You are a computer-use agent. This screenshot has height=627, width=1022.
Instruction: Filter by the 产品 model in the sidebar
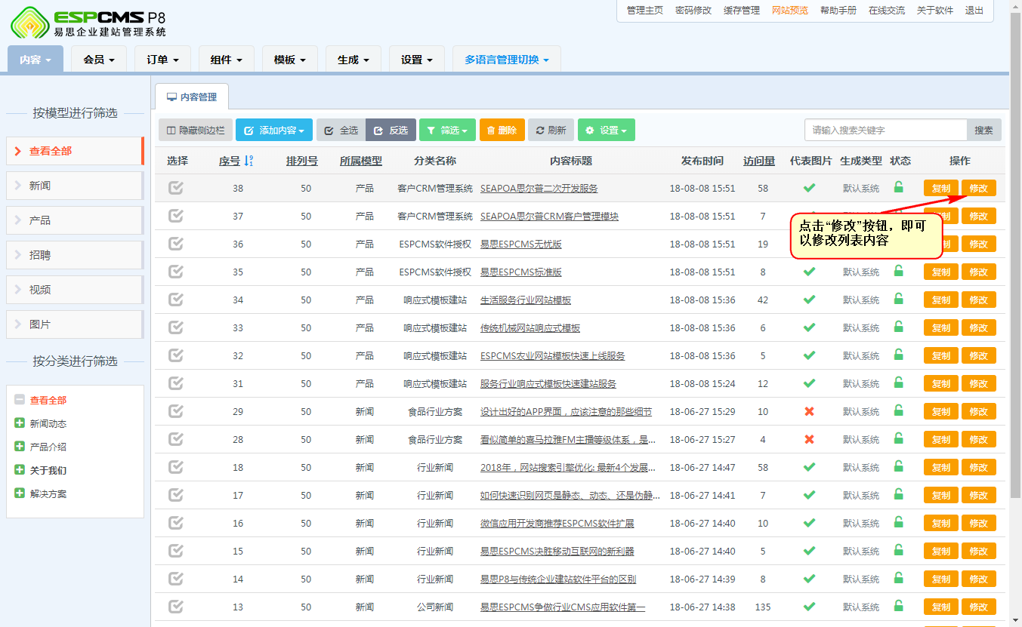coord(74,220)
